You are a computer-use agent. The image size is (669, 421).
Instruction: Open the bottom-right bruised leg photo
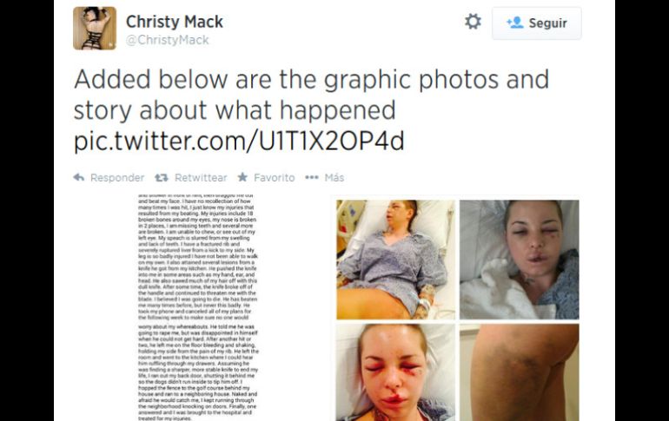520,372
